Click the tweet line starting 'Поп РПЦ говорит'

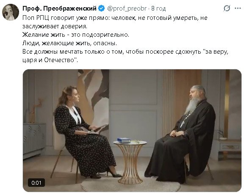coord(115,18)
